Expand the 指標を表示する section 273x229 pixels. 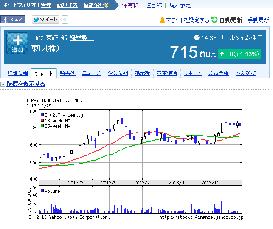point(25,84)
